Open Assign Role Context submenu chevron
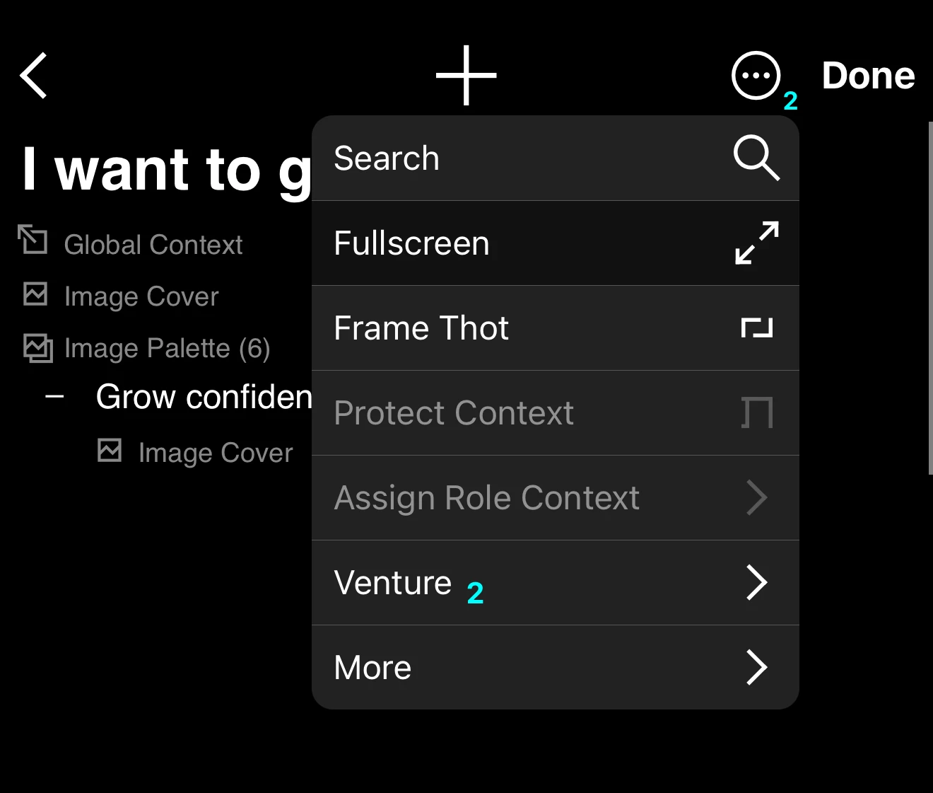The image size is (933, 793). click(x=756, y=498)
